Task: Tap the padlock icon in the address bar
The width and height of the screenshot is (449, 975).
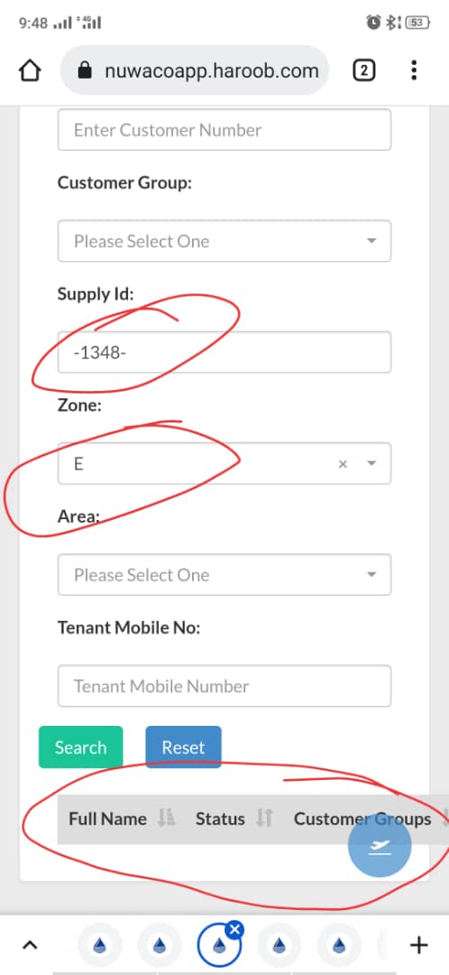Action: [x=85, y=71]
